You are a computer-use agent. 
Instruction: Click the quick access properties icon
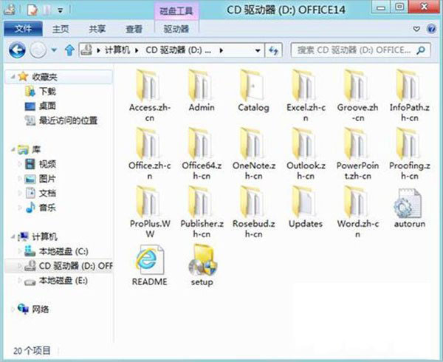tap(32, 10)
